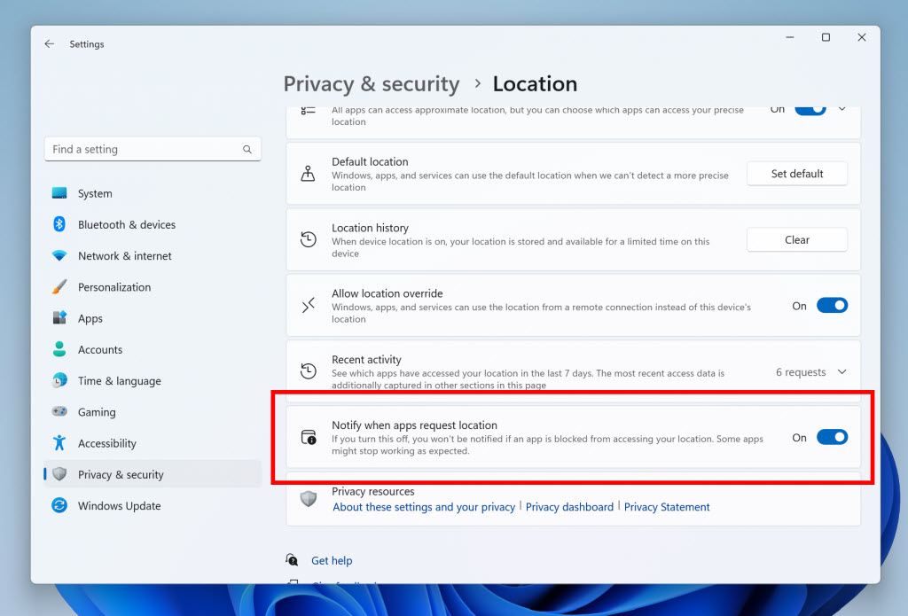Click the Accessibility figure icon
The width and height of the screenshot is (908, 616).
[x=59, y=443]
